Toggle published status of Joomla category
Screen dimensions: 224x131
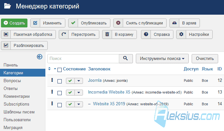point(70,81)
